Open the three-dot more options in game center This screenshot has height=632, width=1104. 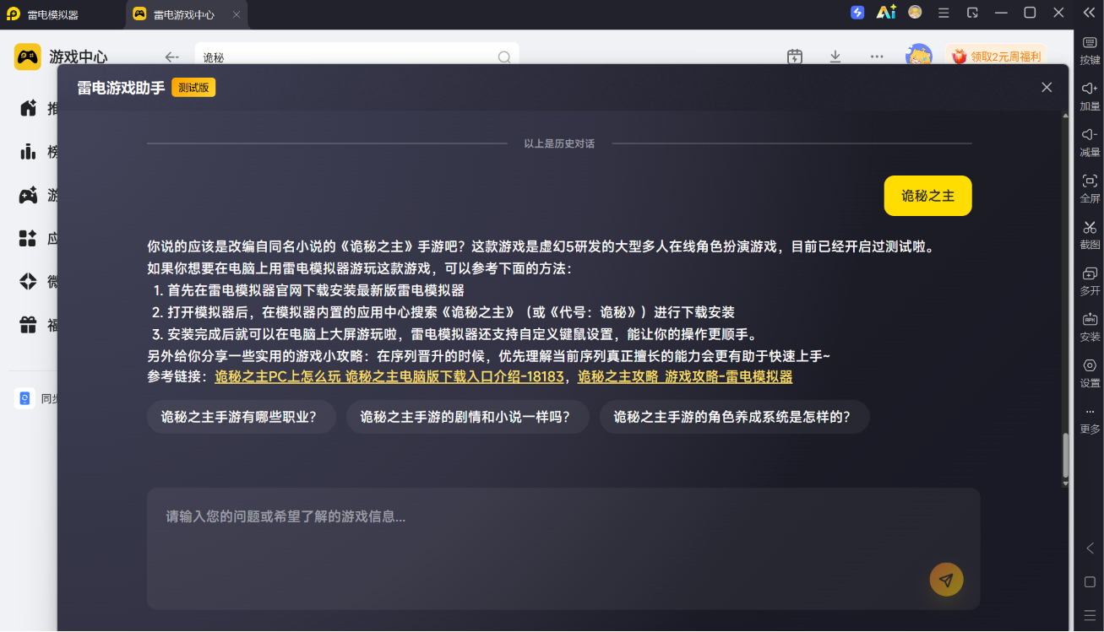point(877,57)
